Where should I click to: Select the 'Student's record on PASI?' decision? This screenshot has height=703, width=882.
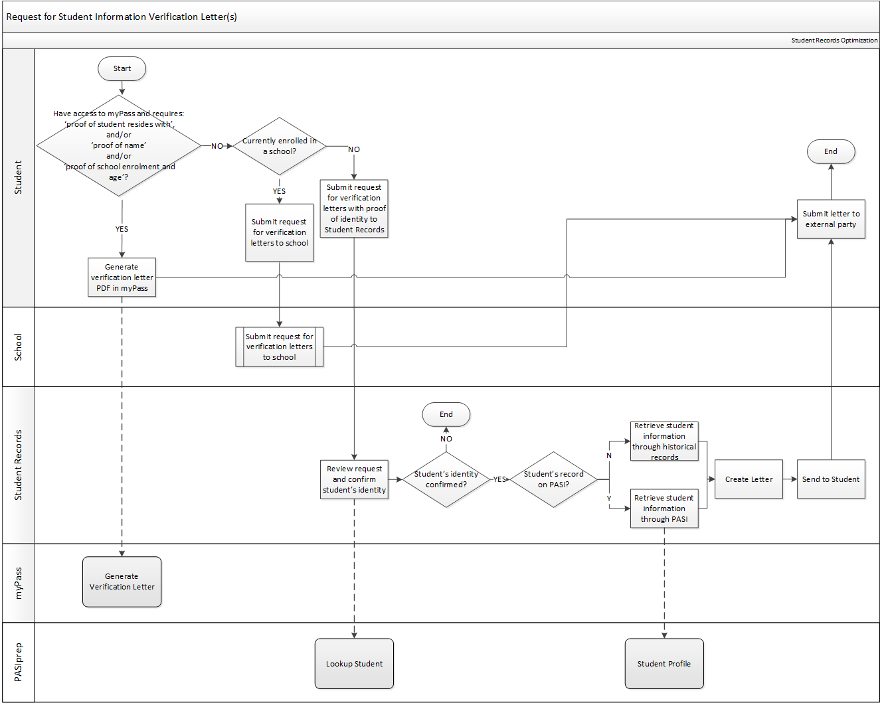tap(553, 479)
